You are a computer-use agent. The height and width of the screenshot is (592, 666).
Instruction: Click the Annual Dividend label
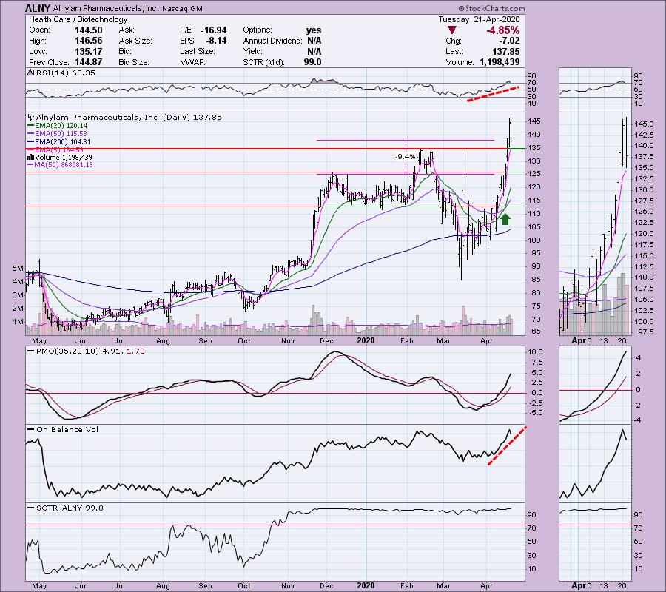click(x=272, y=41)
